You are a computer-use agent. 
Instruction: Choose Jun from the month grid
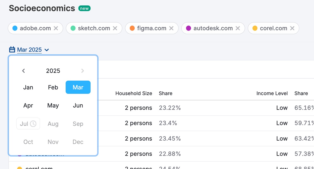pyautogui.click(x=78, y=105)
